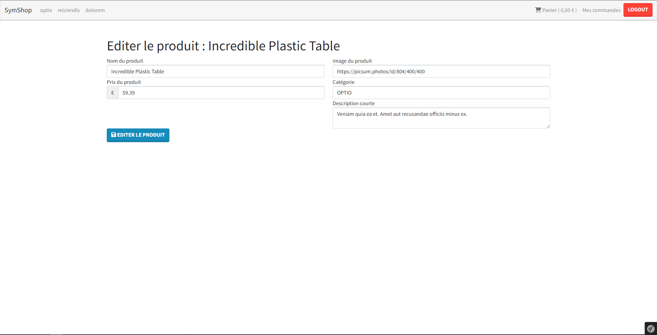Viewport: 657px width, 335px height.
Task: Click inside the Description courte textarea
Action: [441, 118]
